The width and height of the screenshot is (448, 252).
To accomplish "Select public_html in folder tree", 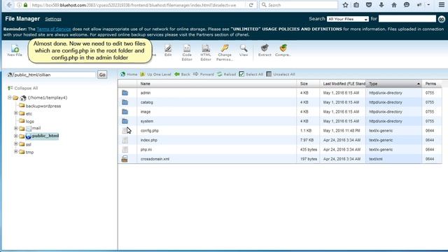I will click(x=45, y=136).
